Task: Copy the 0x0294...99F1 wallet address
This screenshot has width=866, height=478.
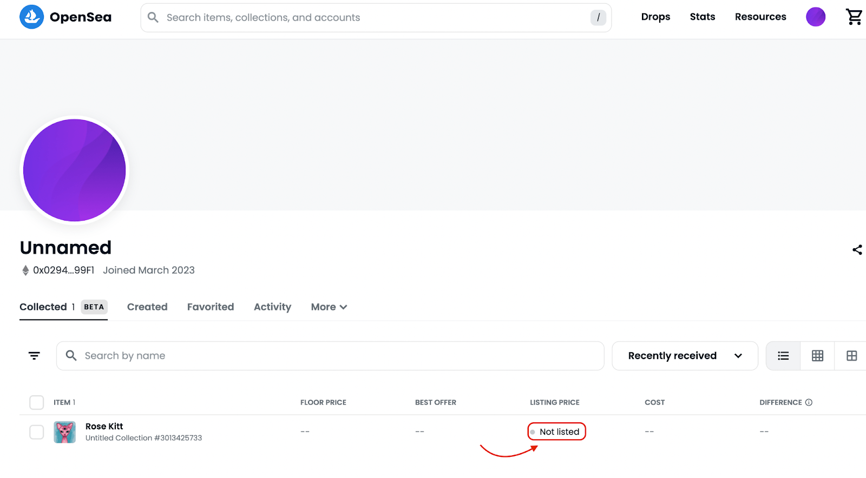Action: tap(63, 270)
